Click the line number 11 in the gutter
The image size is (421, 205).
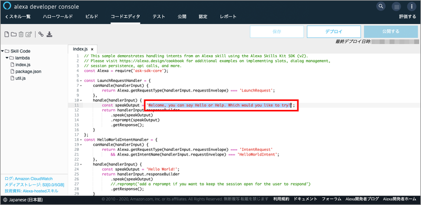tap(77, 105)
